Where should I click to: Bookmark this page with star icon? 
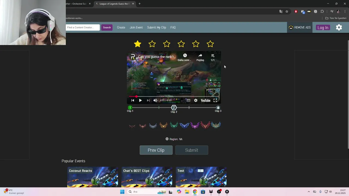(x=287, y=11)
